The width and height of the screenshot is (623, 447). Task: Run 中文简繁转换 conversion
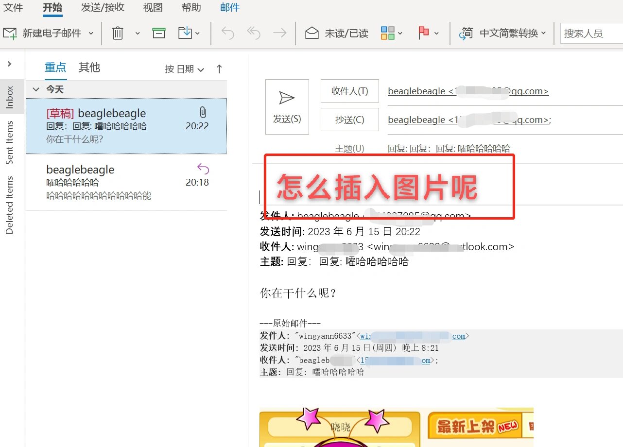point(502,33)
